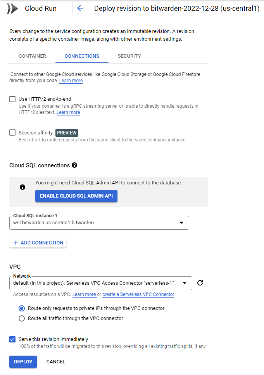Refresh the VPC network list

click(x=200, y=283)
